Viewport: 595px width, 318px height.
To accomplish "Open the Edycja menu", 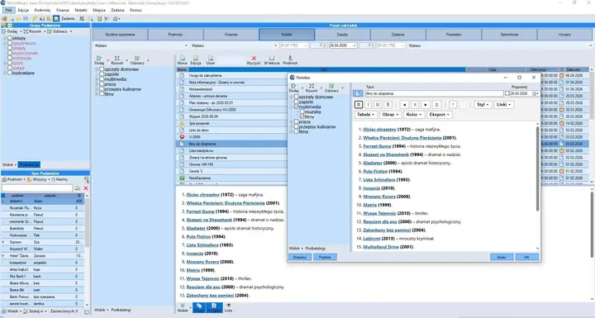I will pyautogui.click(x=23, y=10).
